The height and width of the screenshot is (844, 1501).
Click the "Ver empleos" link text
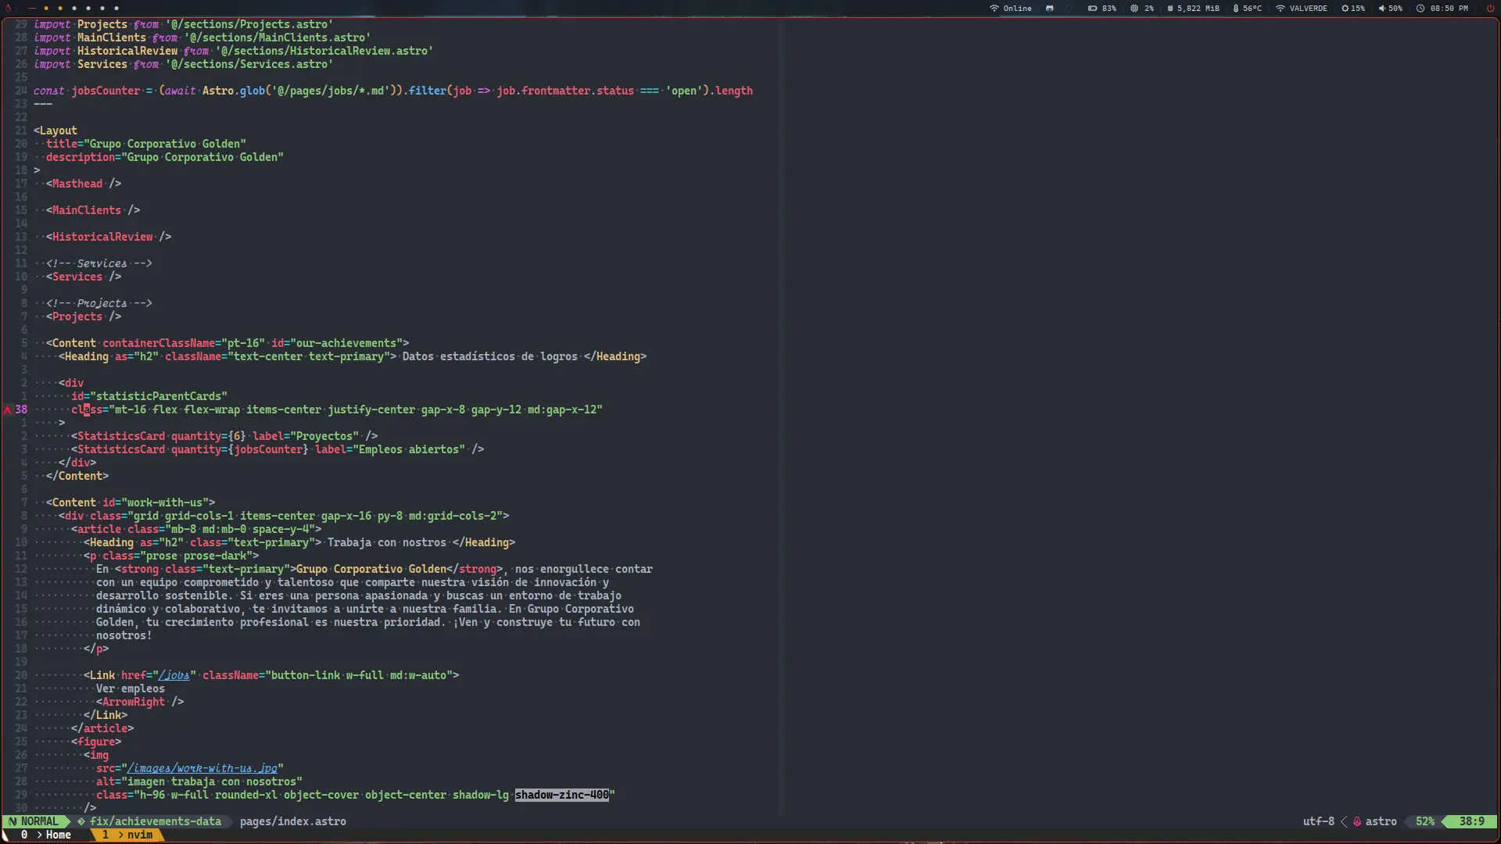131,688
